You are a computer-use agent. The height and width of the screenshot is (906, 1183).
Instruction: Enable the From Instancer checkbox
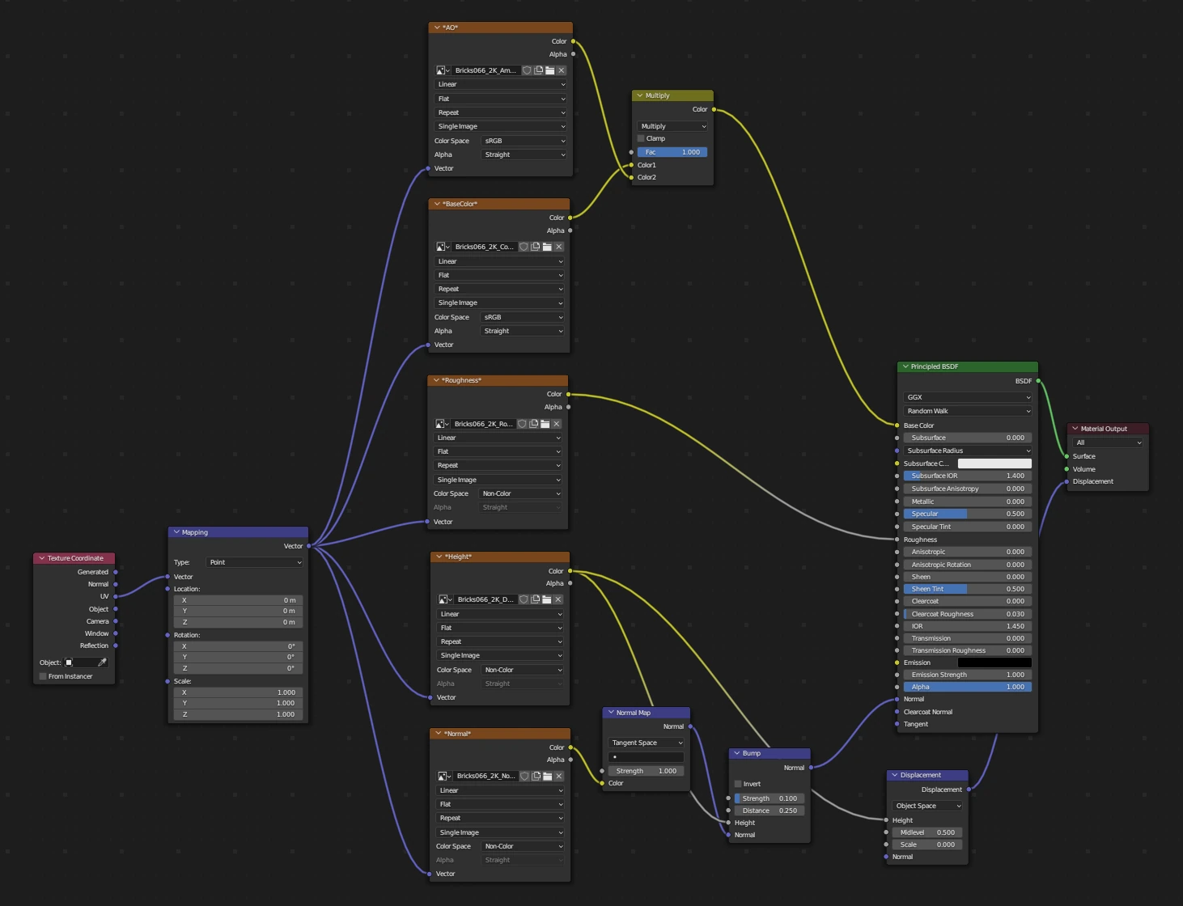(x=43, y=676)
